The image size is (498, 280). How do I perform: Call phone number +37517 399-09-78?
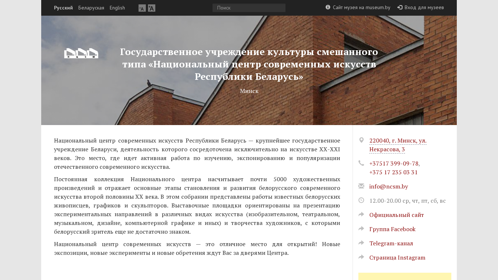(394, 163)
